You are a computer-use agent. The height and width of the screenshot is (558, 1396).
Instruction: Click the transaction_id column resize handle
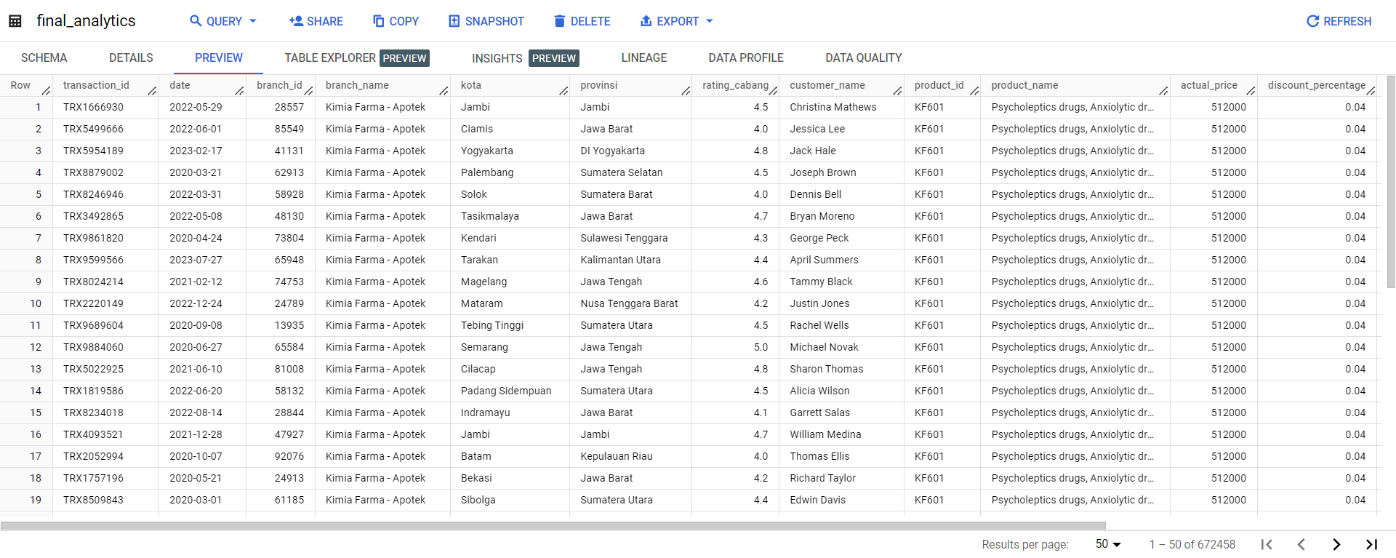point(152,90)
